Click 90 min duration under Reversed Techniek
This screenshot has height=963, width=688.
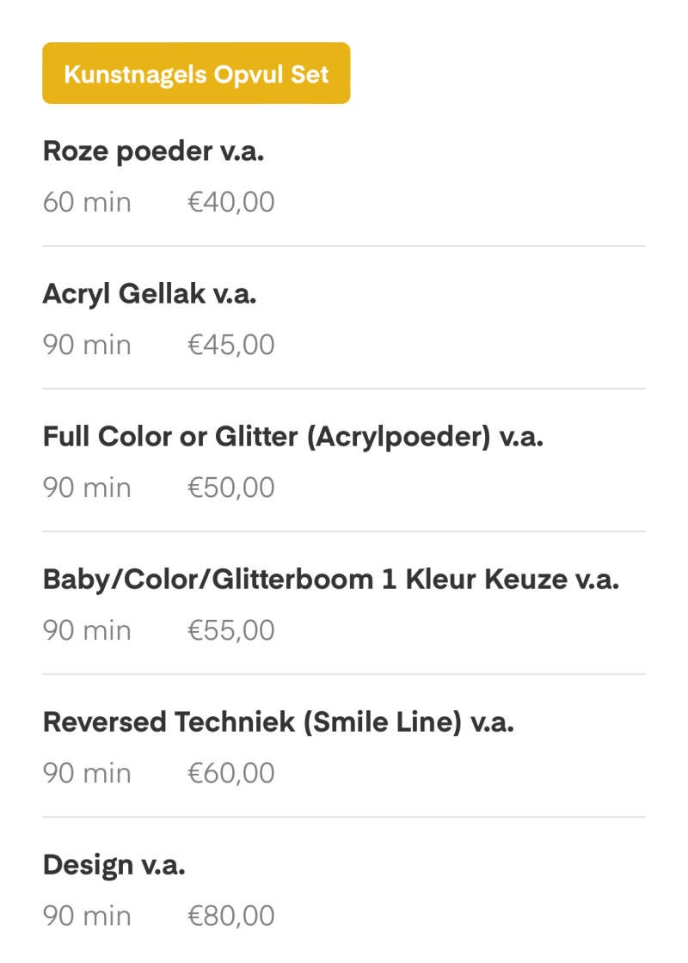coord(87,774)
